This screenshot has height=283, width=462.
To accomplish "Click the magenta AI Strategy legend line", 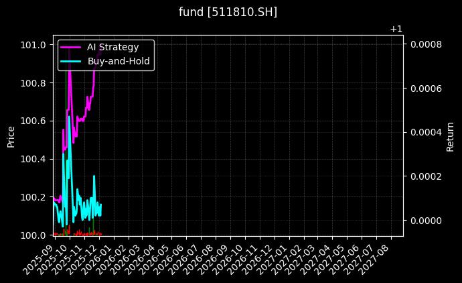I will 70,47.
